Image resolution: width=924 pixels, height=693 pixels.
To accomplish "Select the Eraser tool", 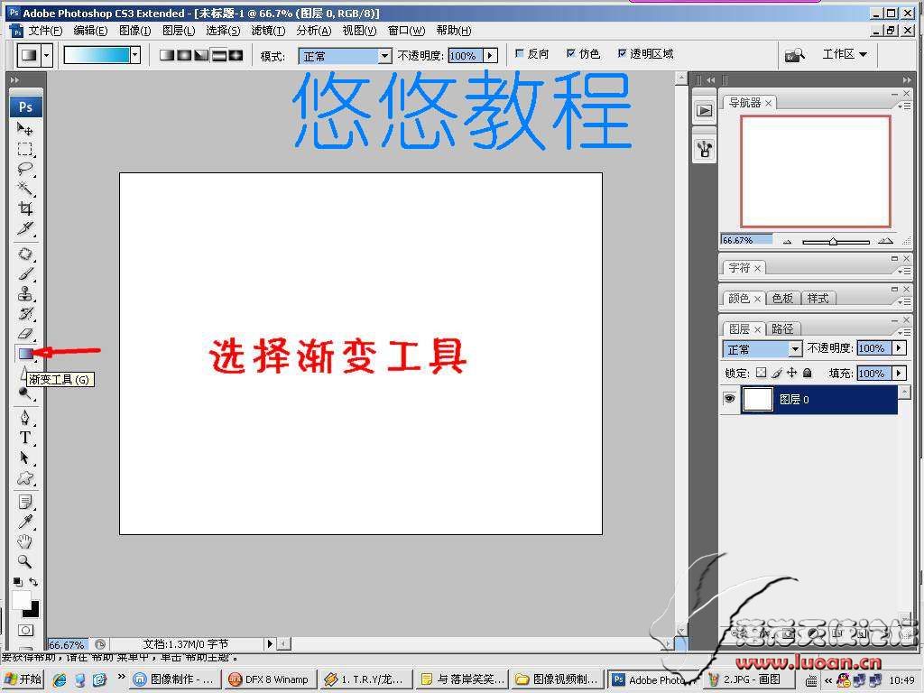I will pos(24,333).
